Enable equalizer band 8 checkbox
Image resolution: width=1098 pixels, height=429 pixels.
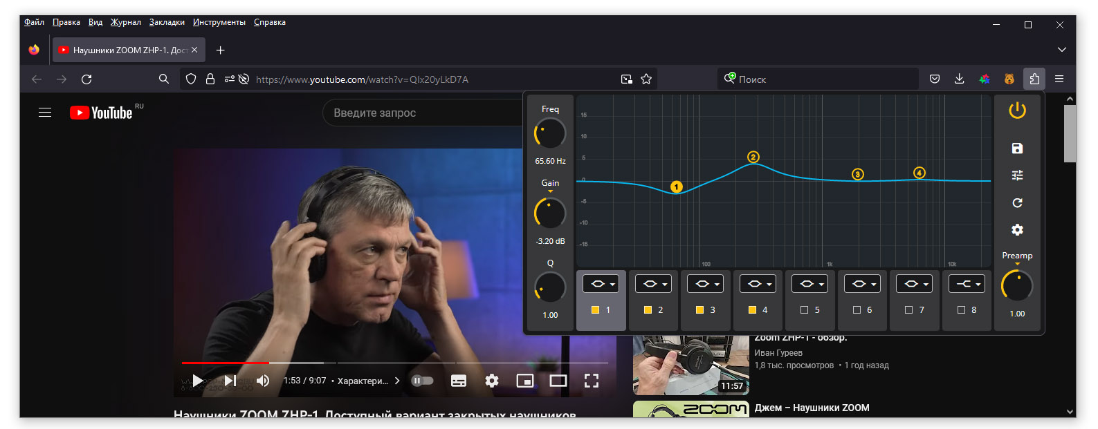pyautogui.click(x=961, y=310)
